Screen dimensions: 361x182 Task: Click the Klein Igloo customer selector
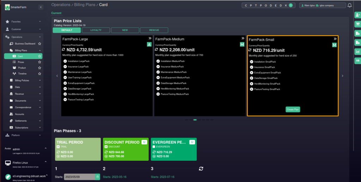click(x=323, y=5)
